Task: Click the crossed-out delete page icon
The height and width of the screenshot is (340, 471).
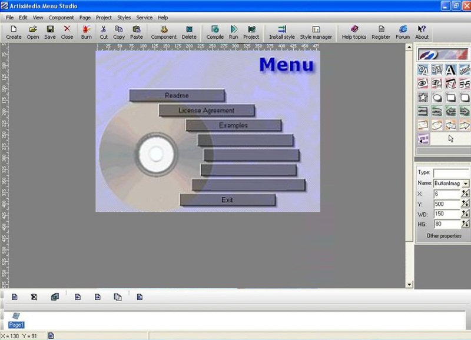Action: [x=34, y=297]
